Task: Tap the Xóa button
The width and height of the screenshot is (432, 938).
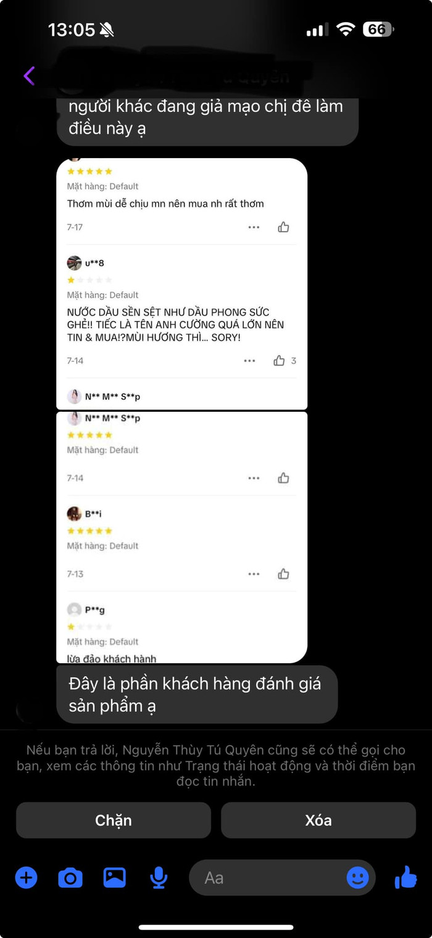Action: coord(318,820)
